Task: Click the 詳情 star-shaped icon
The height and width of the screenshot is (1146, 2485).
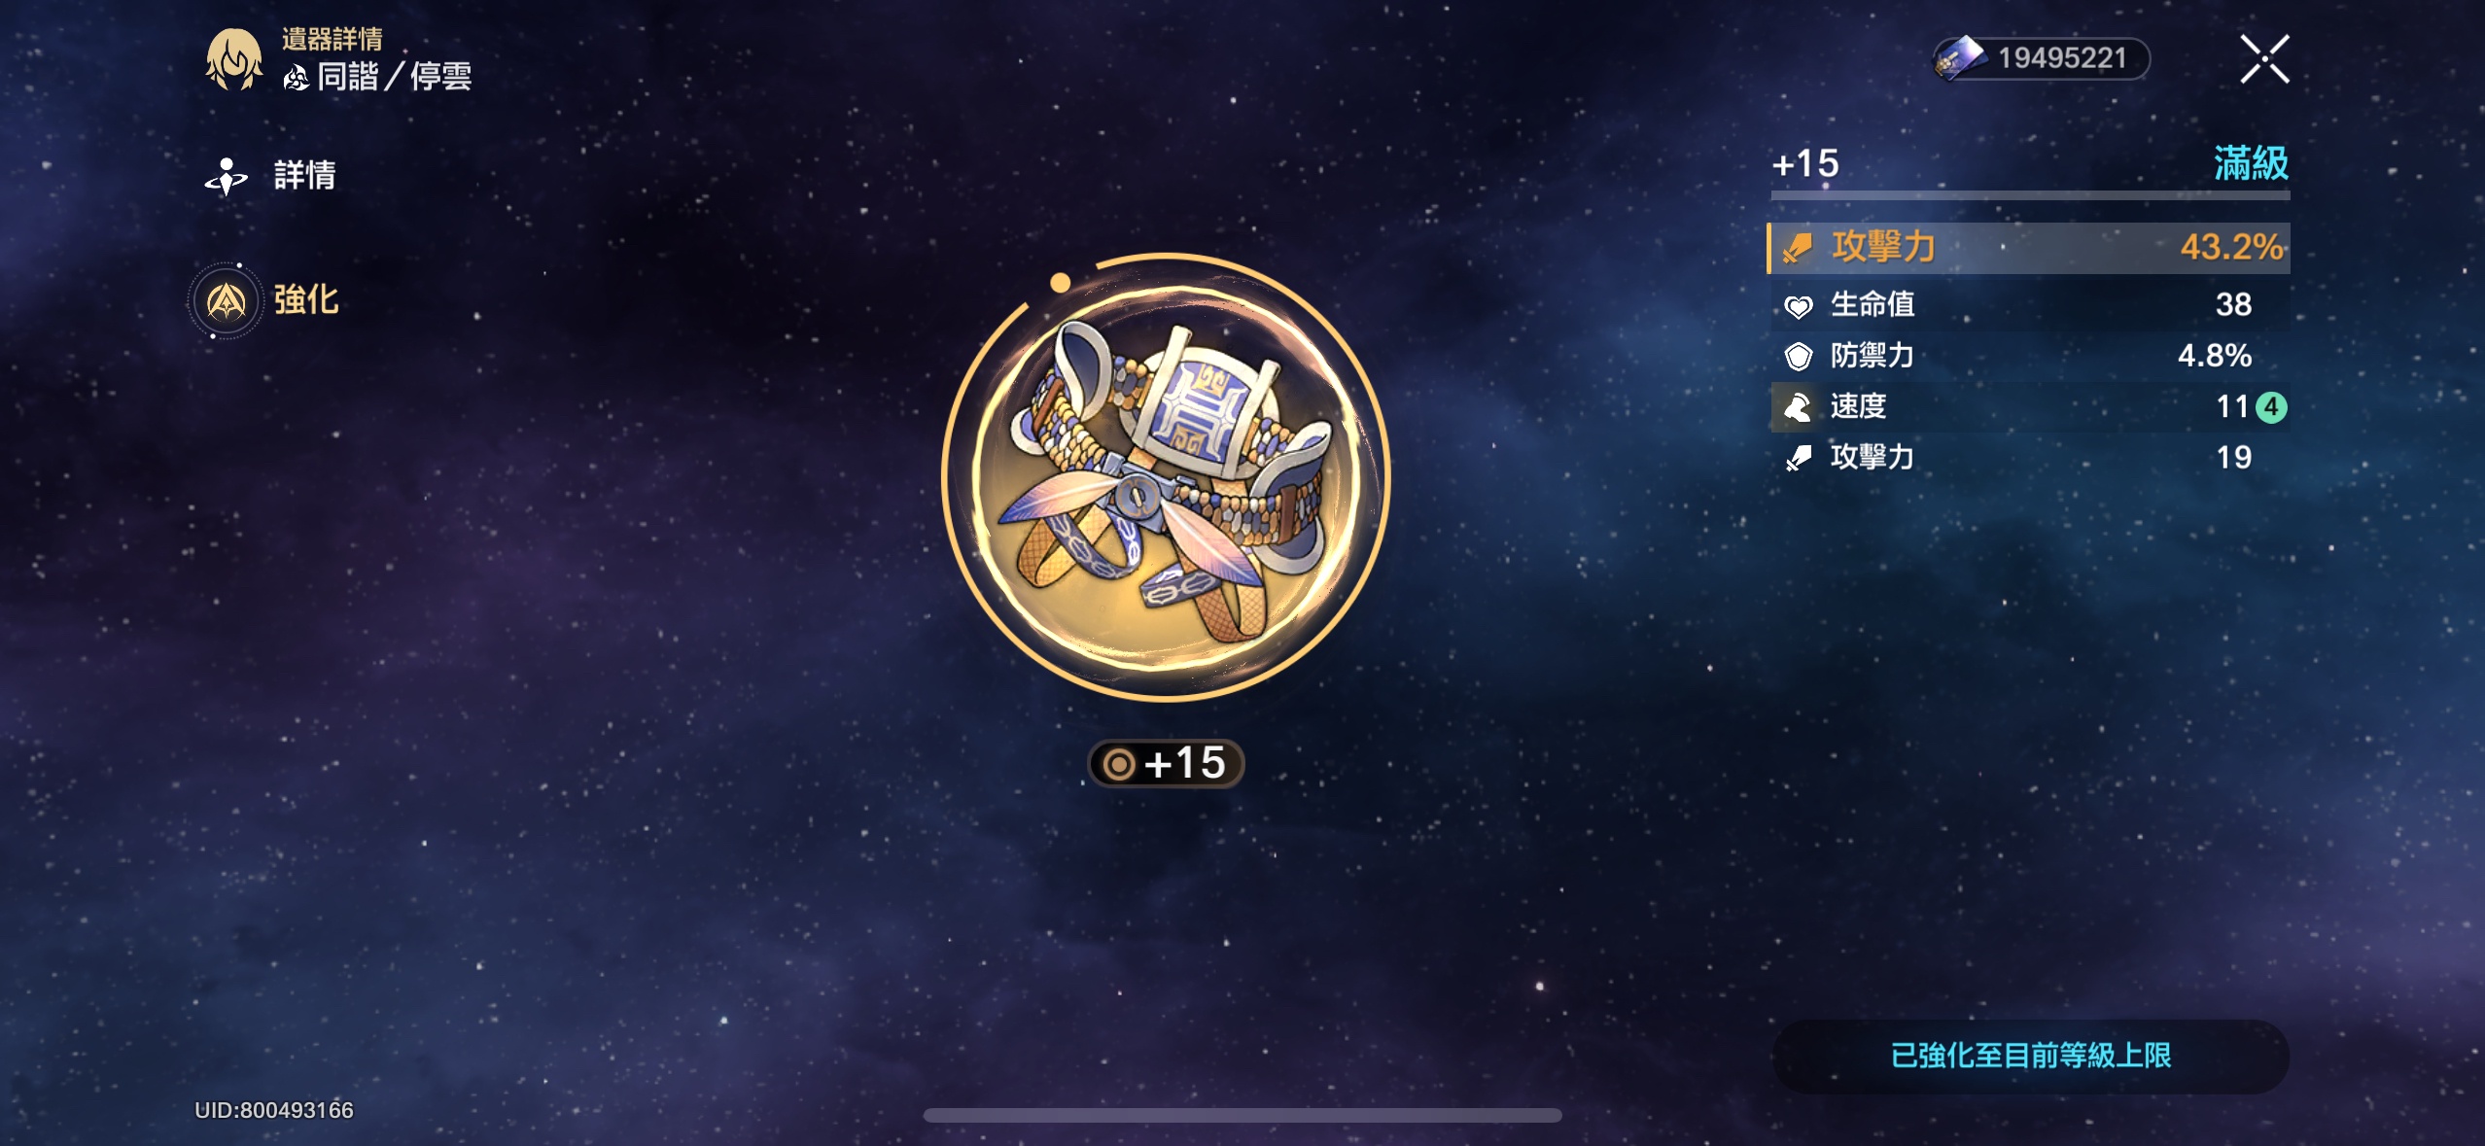Action: 227,177
